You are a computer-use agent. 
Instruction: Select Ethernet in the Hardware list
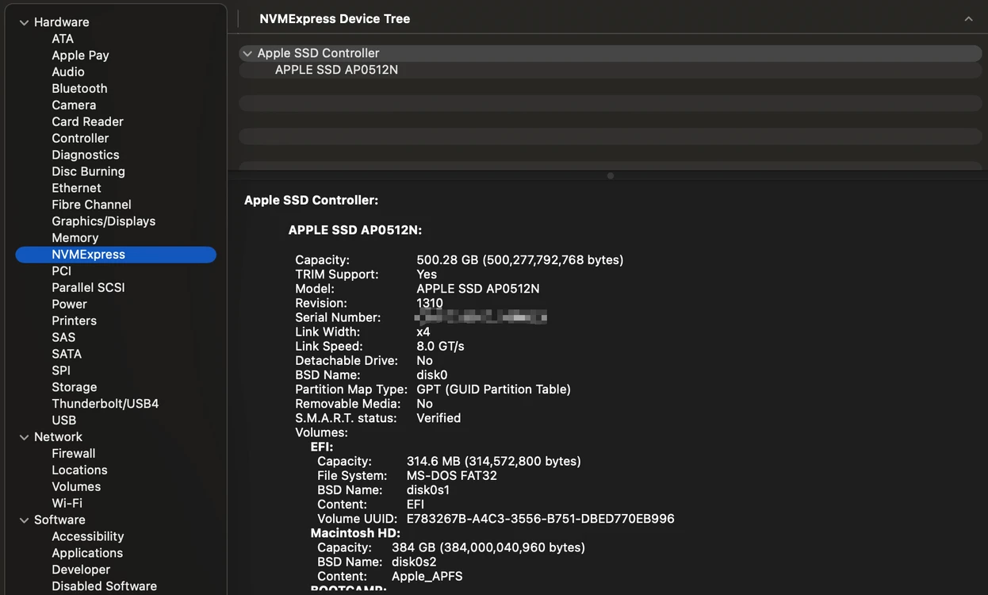(x=76, y=189)
